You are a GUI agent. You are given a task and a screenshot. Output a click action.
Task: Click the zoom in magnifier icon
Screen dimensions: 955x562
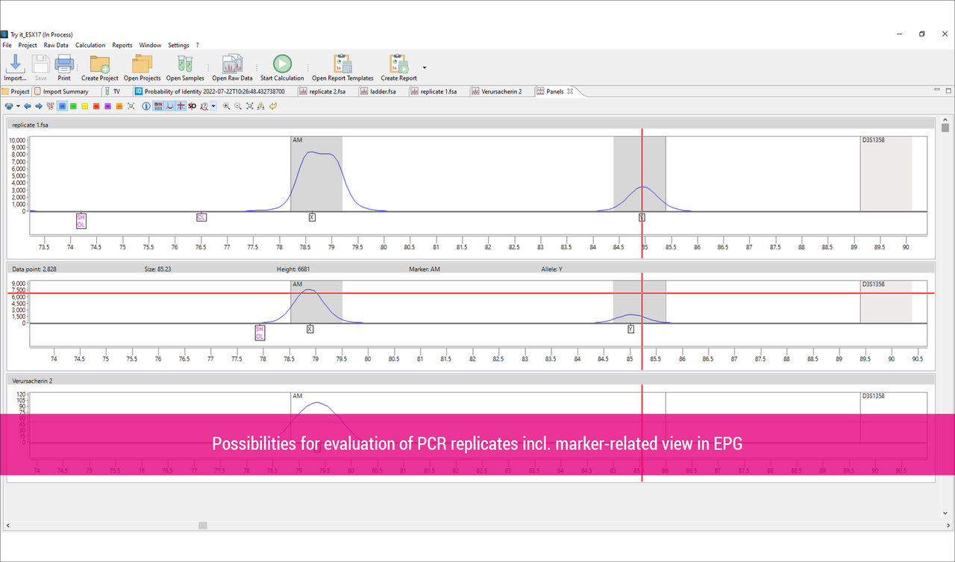click(x=226, y=106)
